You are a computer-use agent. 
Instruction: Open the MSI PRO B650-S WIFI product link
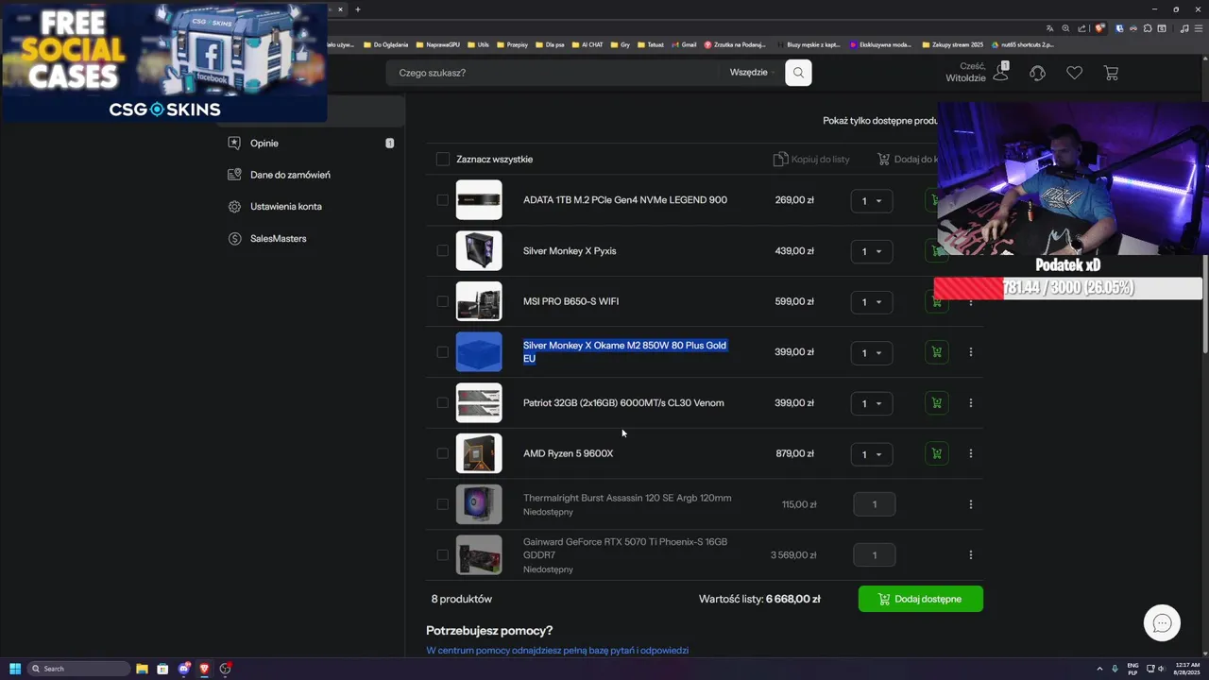pyautogui.click(x=570, y=301)
